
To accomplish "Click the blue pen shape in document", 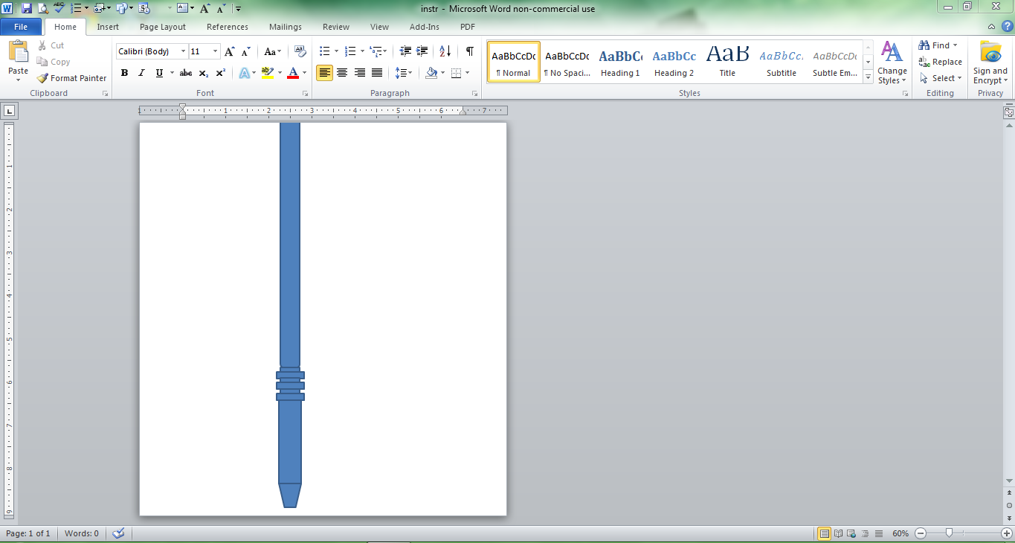I will click(x=290, y=315).
